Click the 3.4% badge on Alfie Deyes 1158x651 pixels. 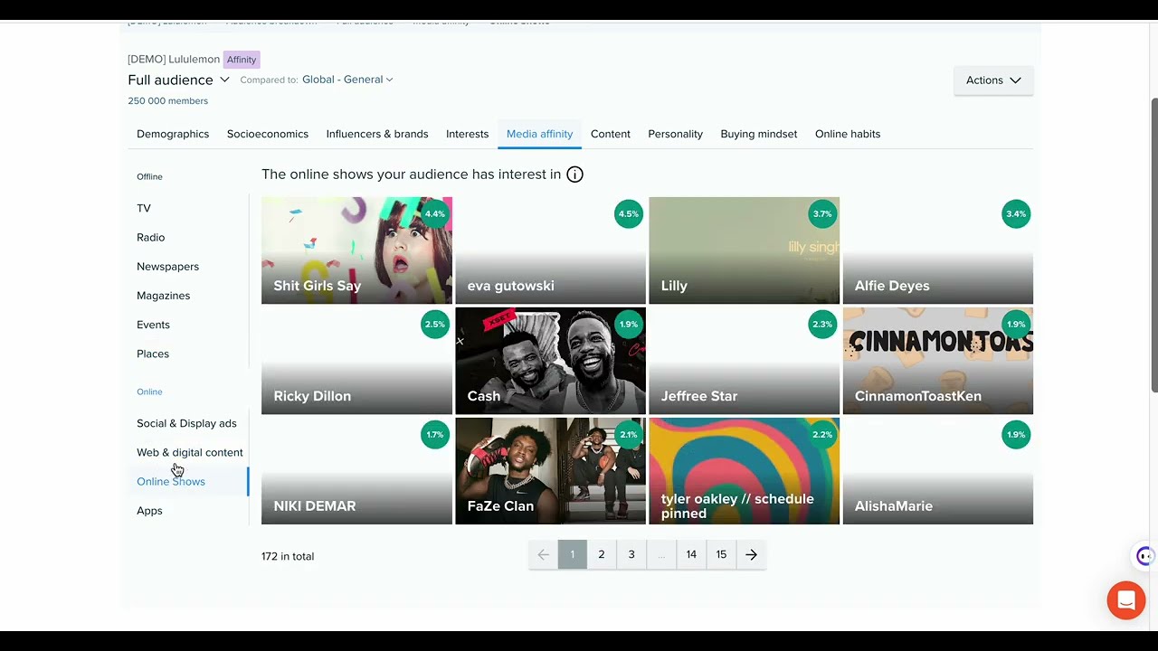[x=1016, y=214]
